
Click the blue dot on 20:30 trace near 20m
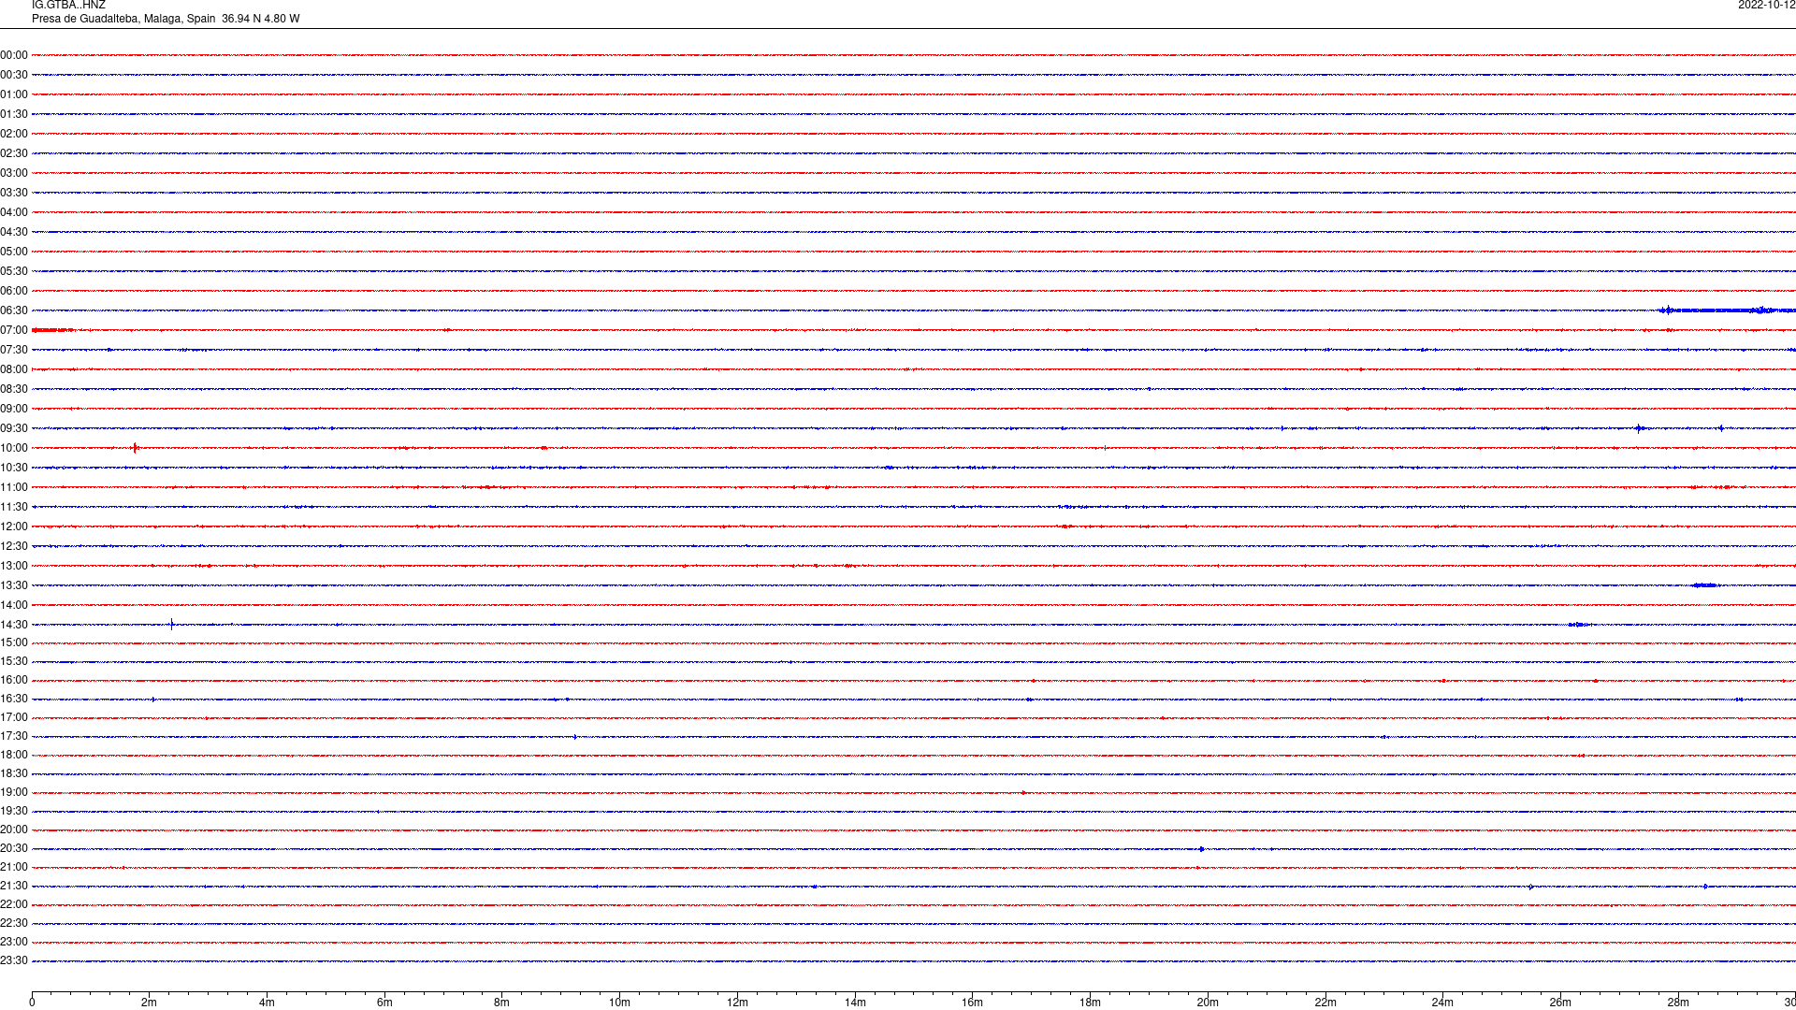click(x=1201, y=849)
